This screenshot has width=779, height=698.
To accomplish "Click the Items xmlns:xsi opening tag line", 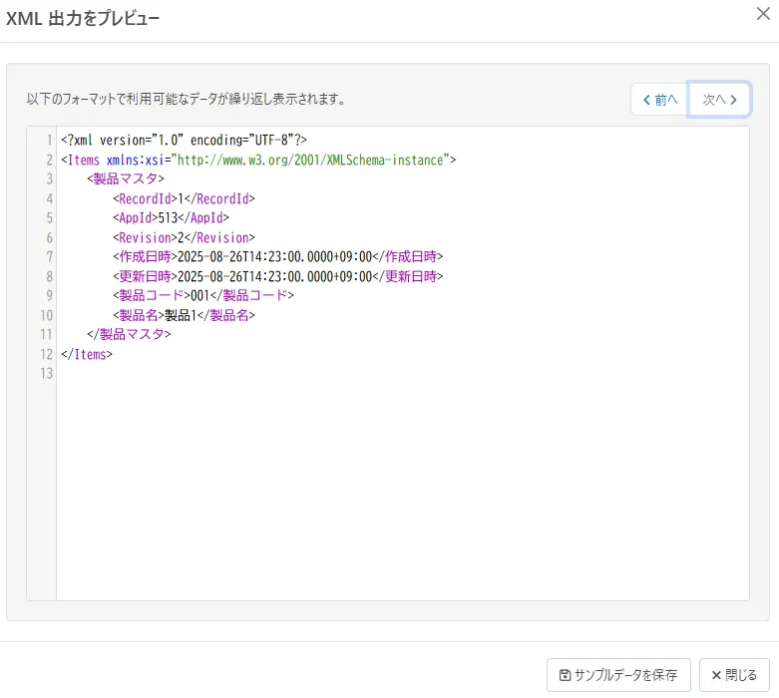I will 258,160.
